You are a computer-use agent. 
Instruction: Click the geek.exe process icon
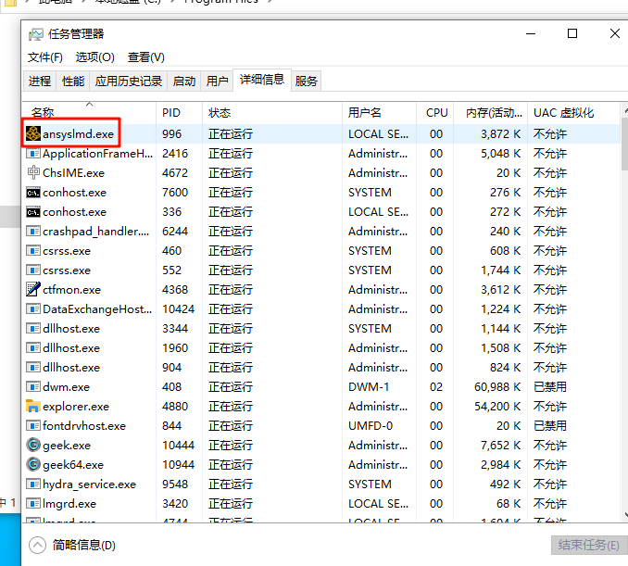[x=33, y=445]
